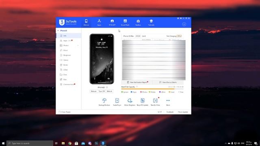Image resolution: width=260 pixels, height=146 pixels.
Task: Open the Mail app from the taskbar
Action: (83, 143)
